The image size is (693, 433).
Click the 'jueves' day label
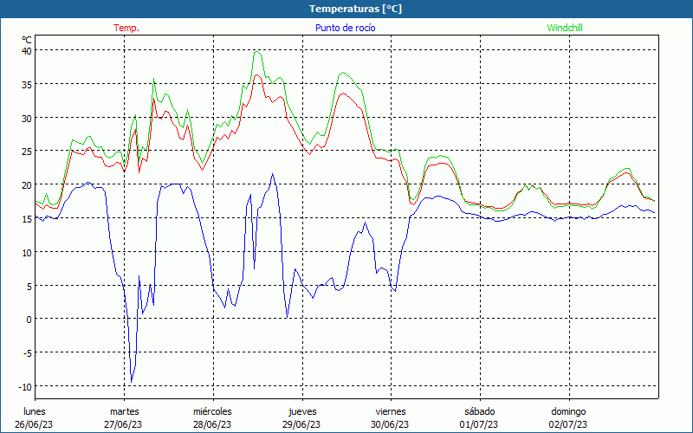302,411
